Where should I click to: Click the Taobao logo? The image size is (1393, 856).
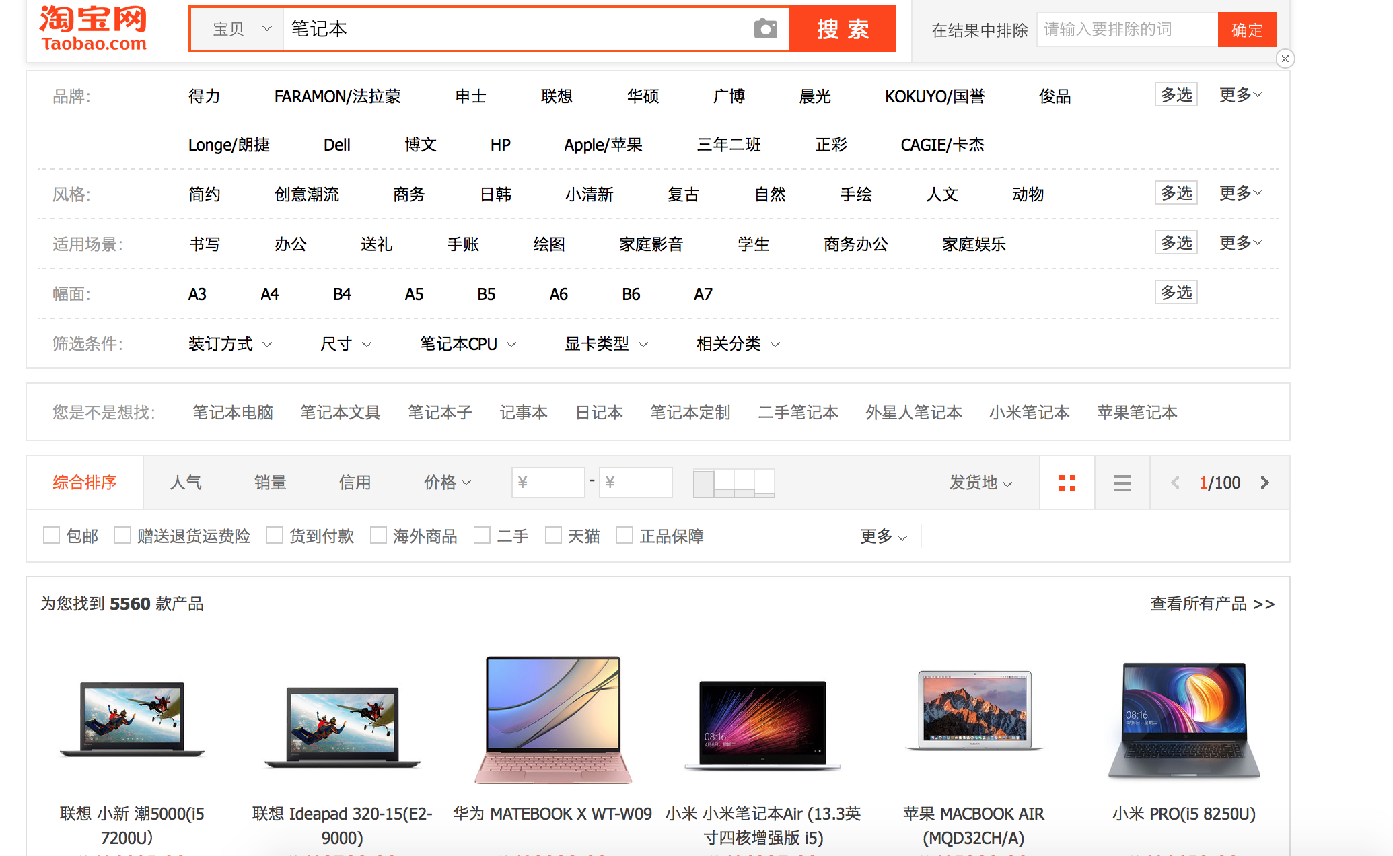(94, 28)
